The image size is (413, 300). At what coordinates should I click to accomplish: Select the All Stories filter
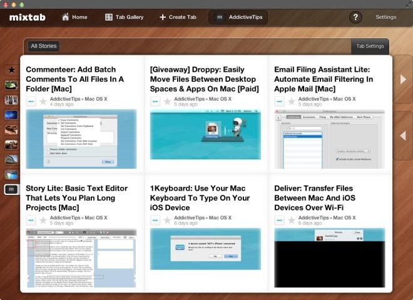tap(43, 46)
